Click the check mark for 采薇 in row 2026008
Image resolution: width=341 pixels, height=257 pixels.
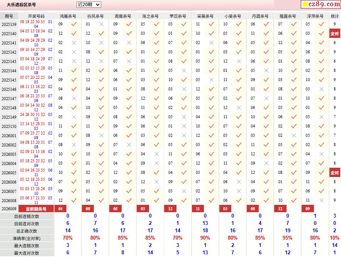211,200
